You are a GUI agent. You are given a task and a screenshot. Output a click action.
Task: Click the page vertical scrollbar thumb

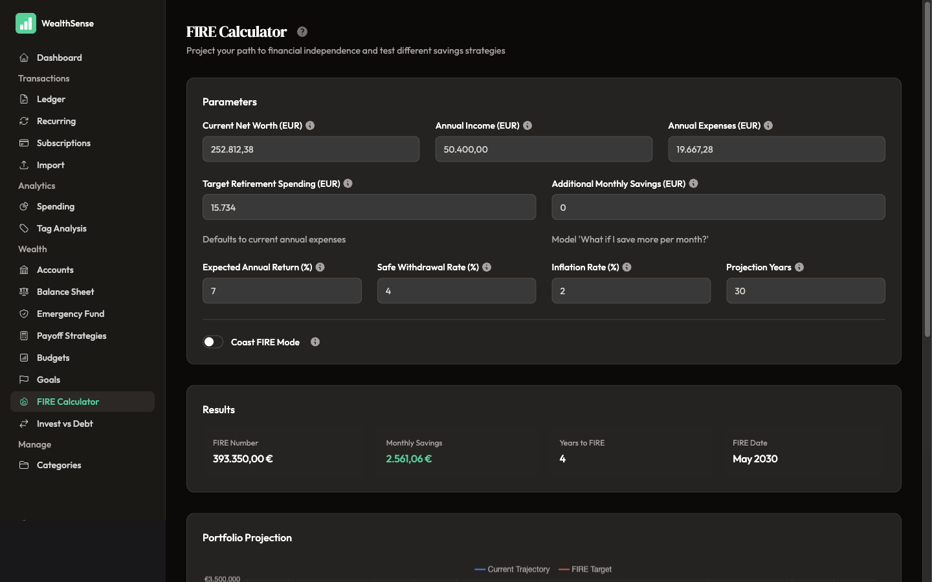click(927, 169)
